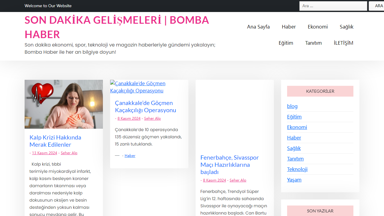Navigate to Eğitim in the top menu
This screenshot has width=384, height=216.
tap(286, 43)
